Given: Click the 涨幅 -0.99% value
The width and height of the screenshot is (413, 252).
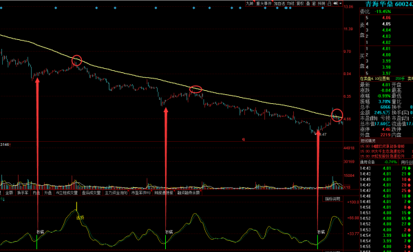Looking at the screenshot, I should (384, 96).
